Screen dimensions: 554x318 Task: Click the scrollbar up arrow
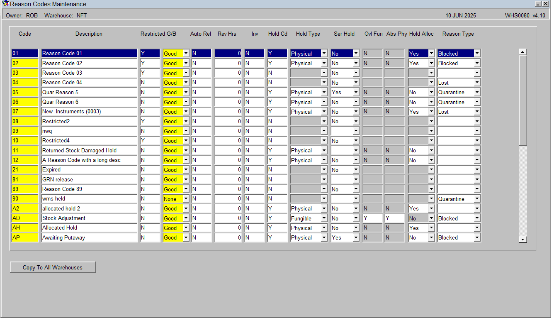click(523, 52)
